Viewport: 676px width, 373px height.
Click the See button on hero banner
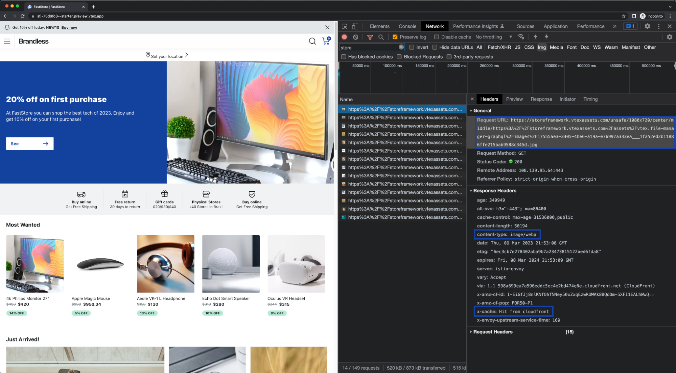[x=28, y=143]
